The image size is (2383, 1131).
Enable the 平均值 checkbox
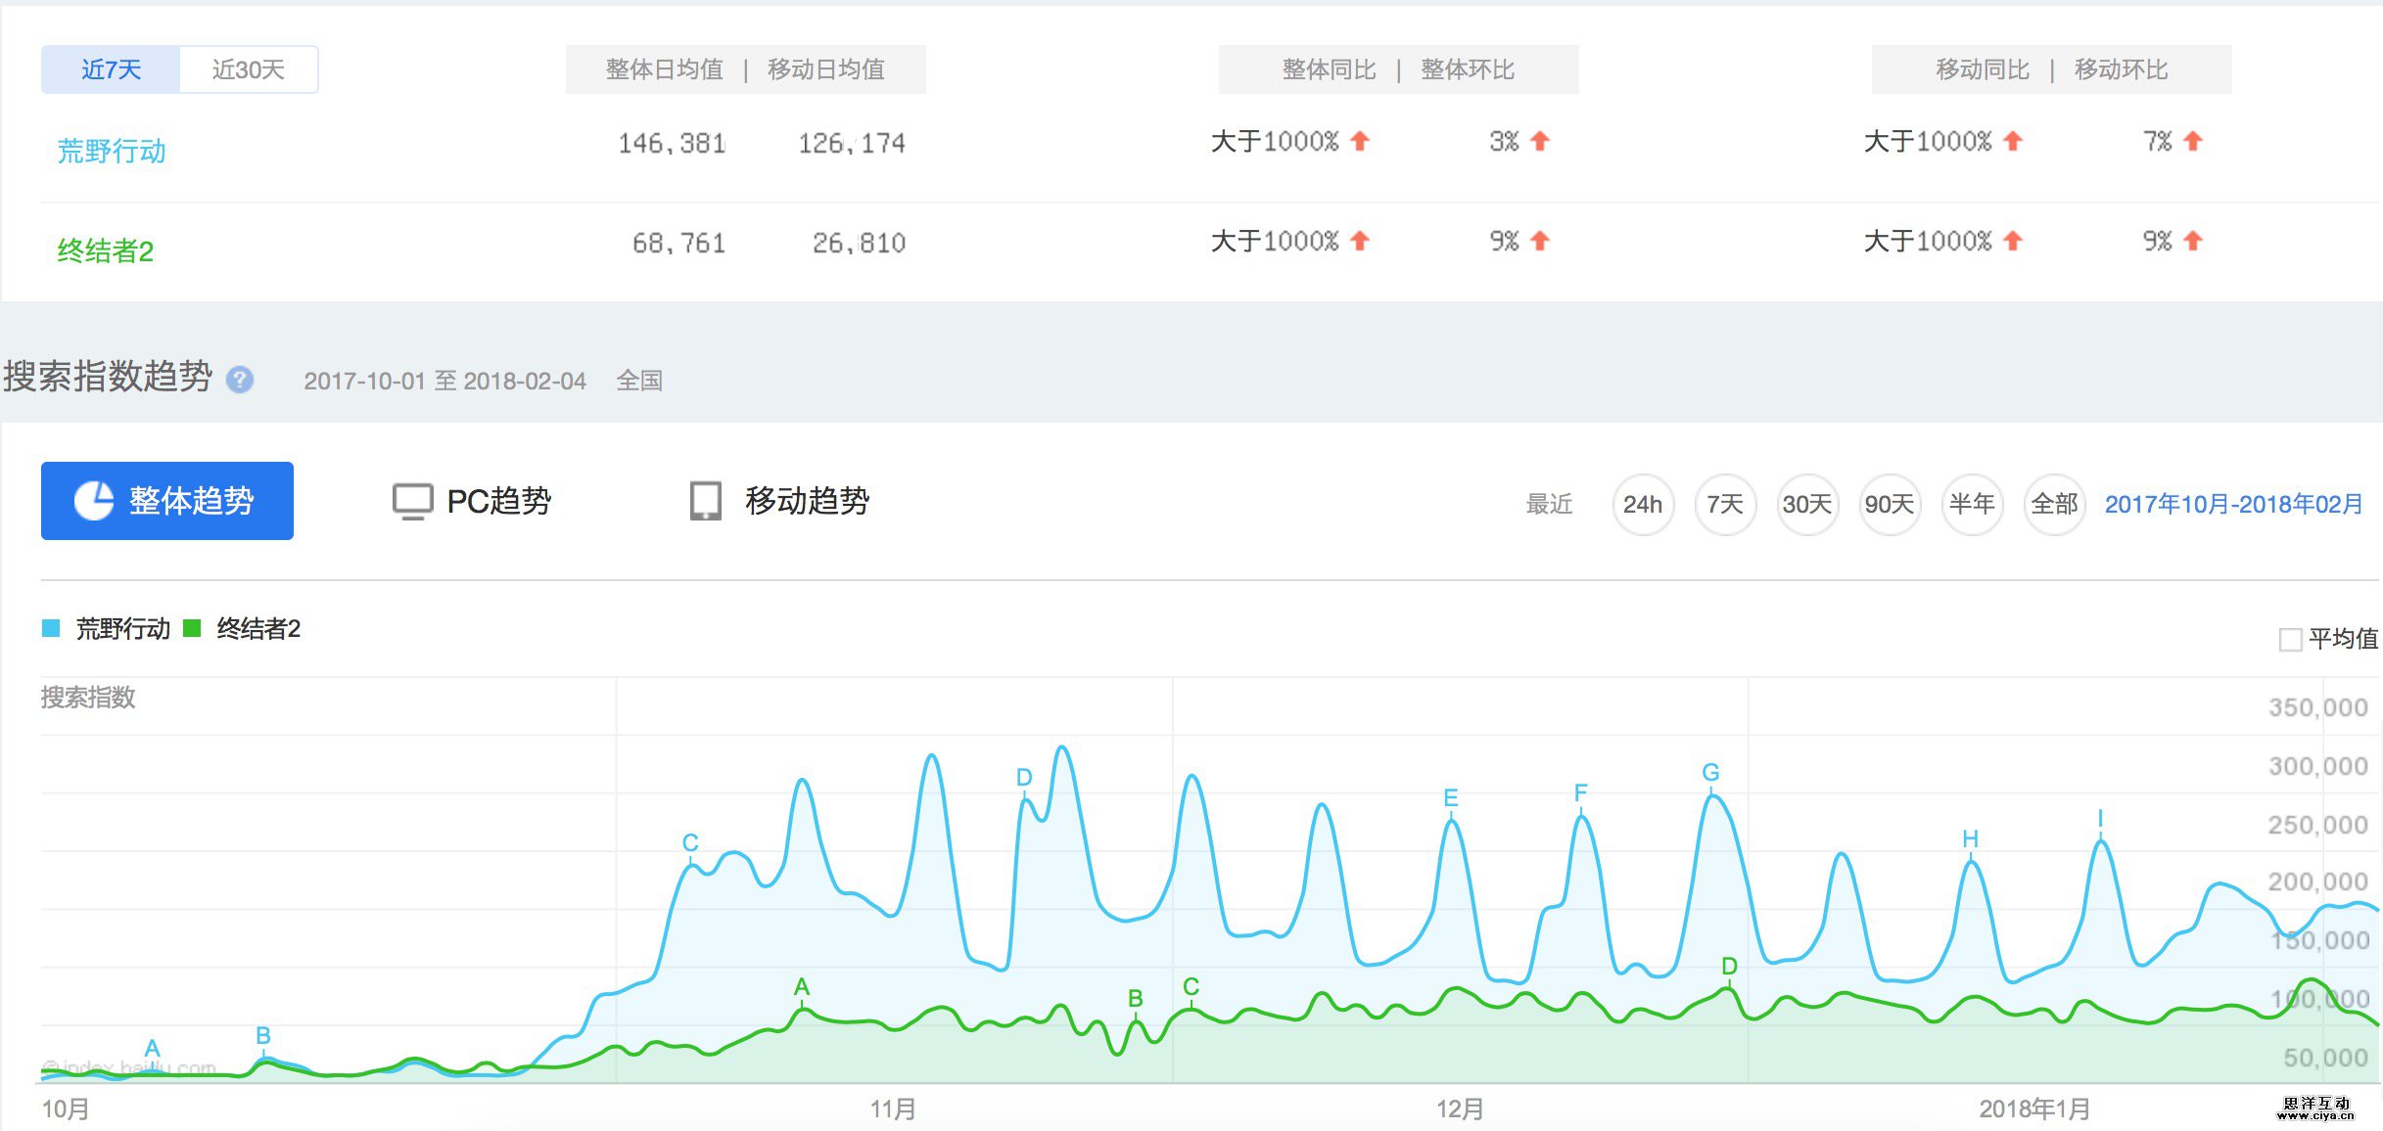pyautogui.click(x=2290, y=640)
